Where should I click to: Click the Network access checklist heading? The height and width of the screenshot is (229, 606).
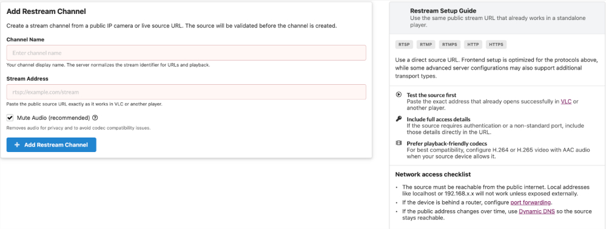pos(433,174)
